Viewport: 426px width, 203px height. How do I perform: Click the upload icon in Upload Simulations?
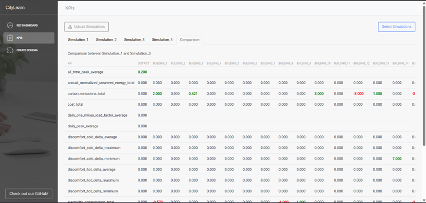tap(71, 27)
